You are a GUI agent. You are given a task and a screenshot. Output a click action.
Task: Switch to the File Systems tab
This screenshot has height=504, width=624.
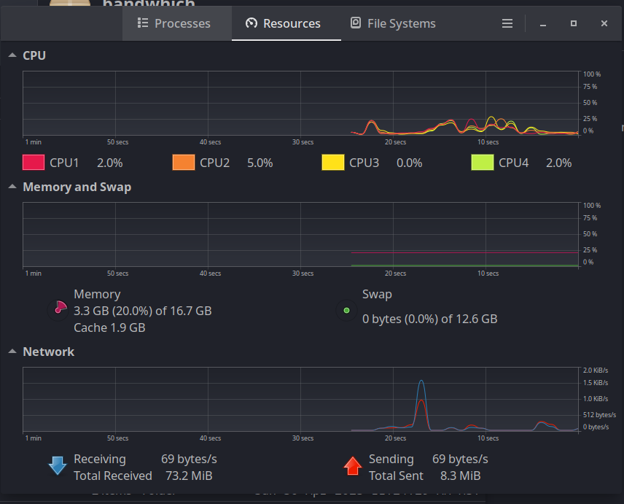[394, 23]
